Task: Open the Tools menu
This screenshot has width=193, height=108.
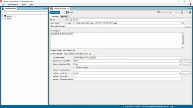Action: click(24, 4)
